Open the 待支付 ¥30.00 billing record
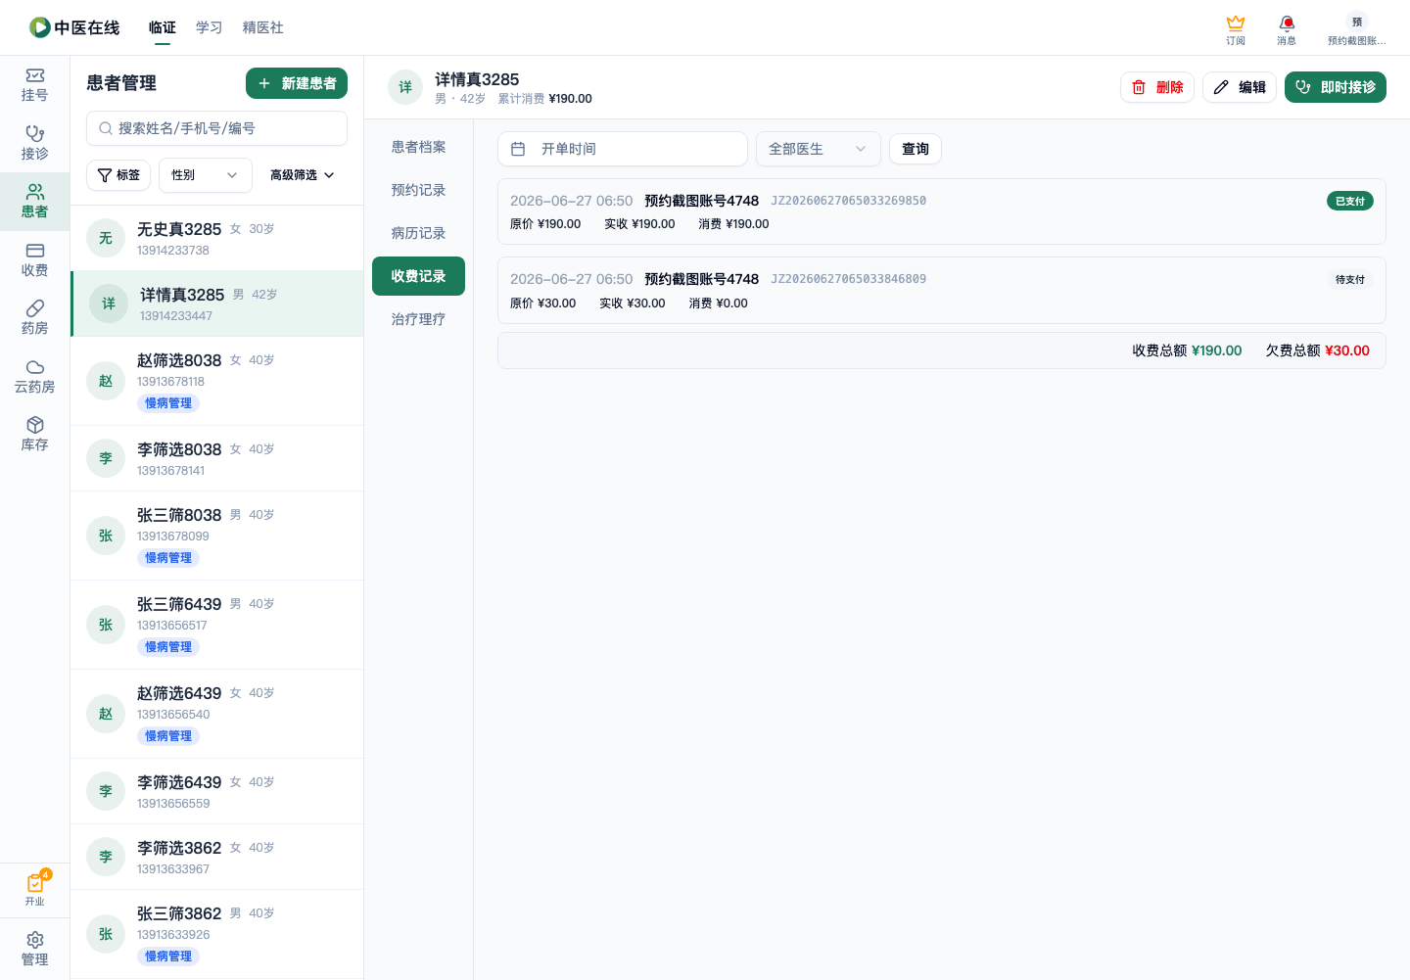Screen dimensions: 1410x980 [x=942, y=290]
